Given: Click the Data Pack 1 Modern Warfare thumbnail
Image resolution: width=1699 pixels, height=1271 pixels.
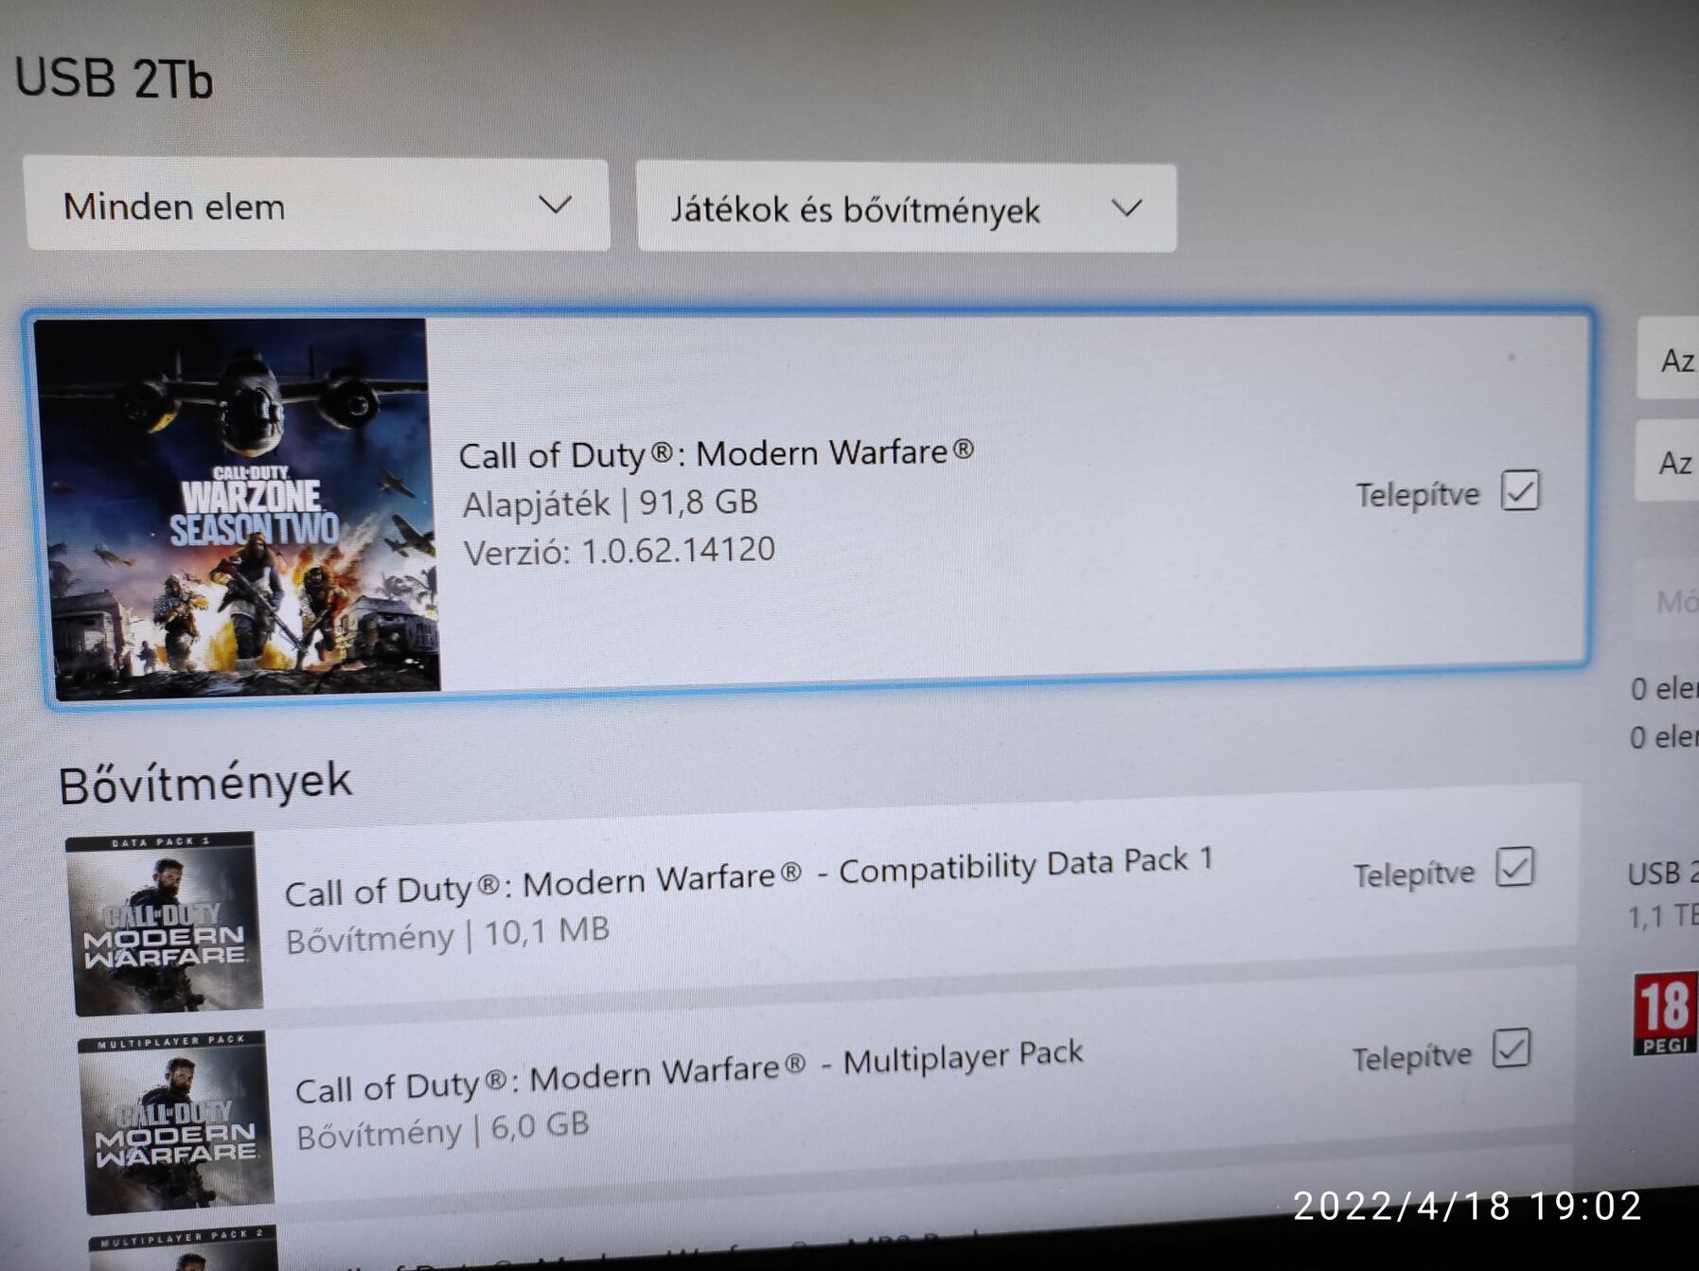Looking at the screenshot, I should pyautogui.click(x=164, y=924).
